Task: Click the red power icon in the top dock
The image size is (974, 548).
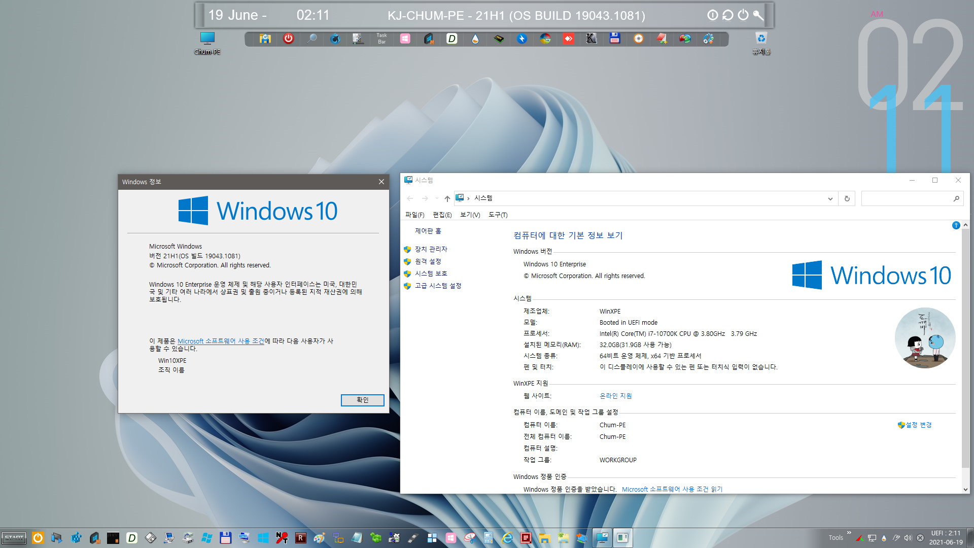Action: tap(288, 39)
